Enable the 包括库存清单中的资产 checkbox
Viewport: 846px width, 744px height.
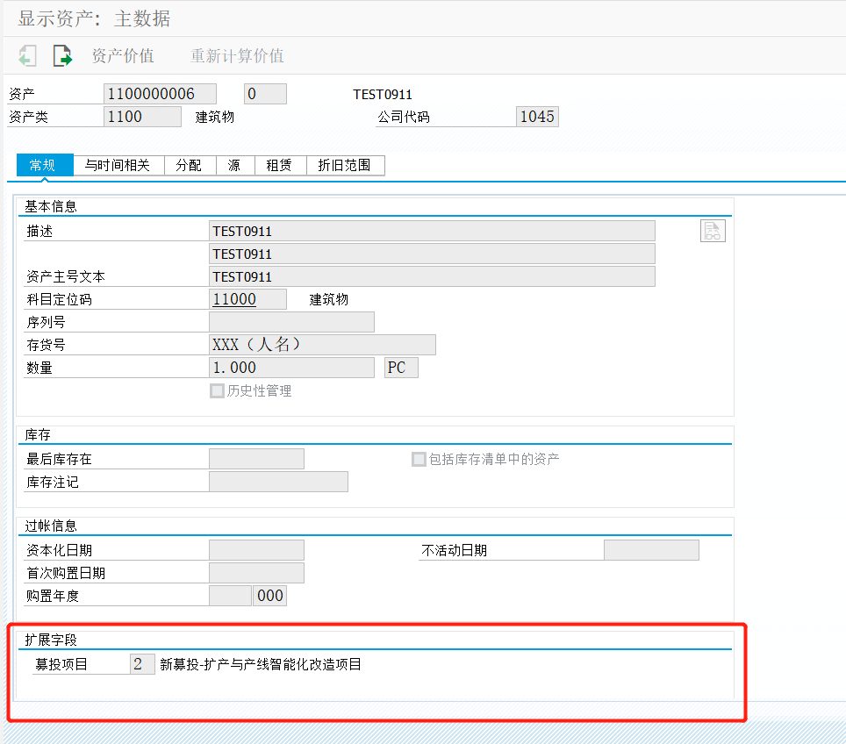419,459
